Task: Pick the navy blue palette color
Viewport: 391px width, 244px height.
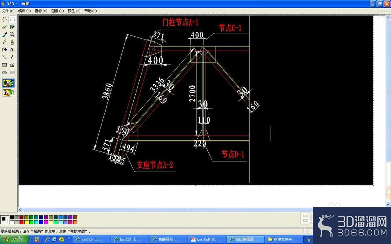Action: 41,217
